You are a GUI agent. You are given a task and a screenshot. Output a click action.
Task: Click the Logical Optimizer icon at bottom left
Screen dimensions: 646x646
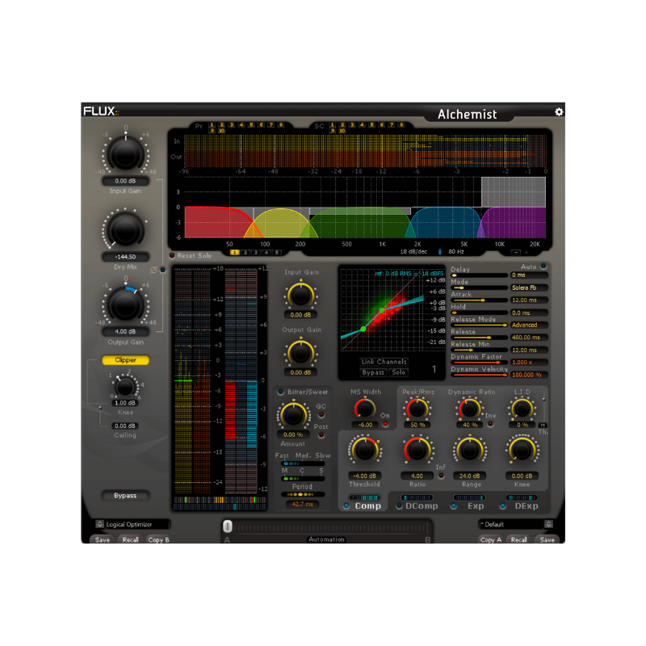pyautogui.click(x=99, y=524)
